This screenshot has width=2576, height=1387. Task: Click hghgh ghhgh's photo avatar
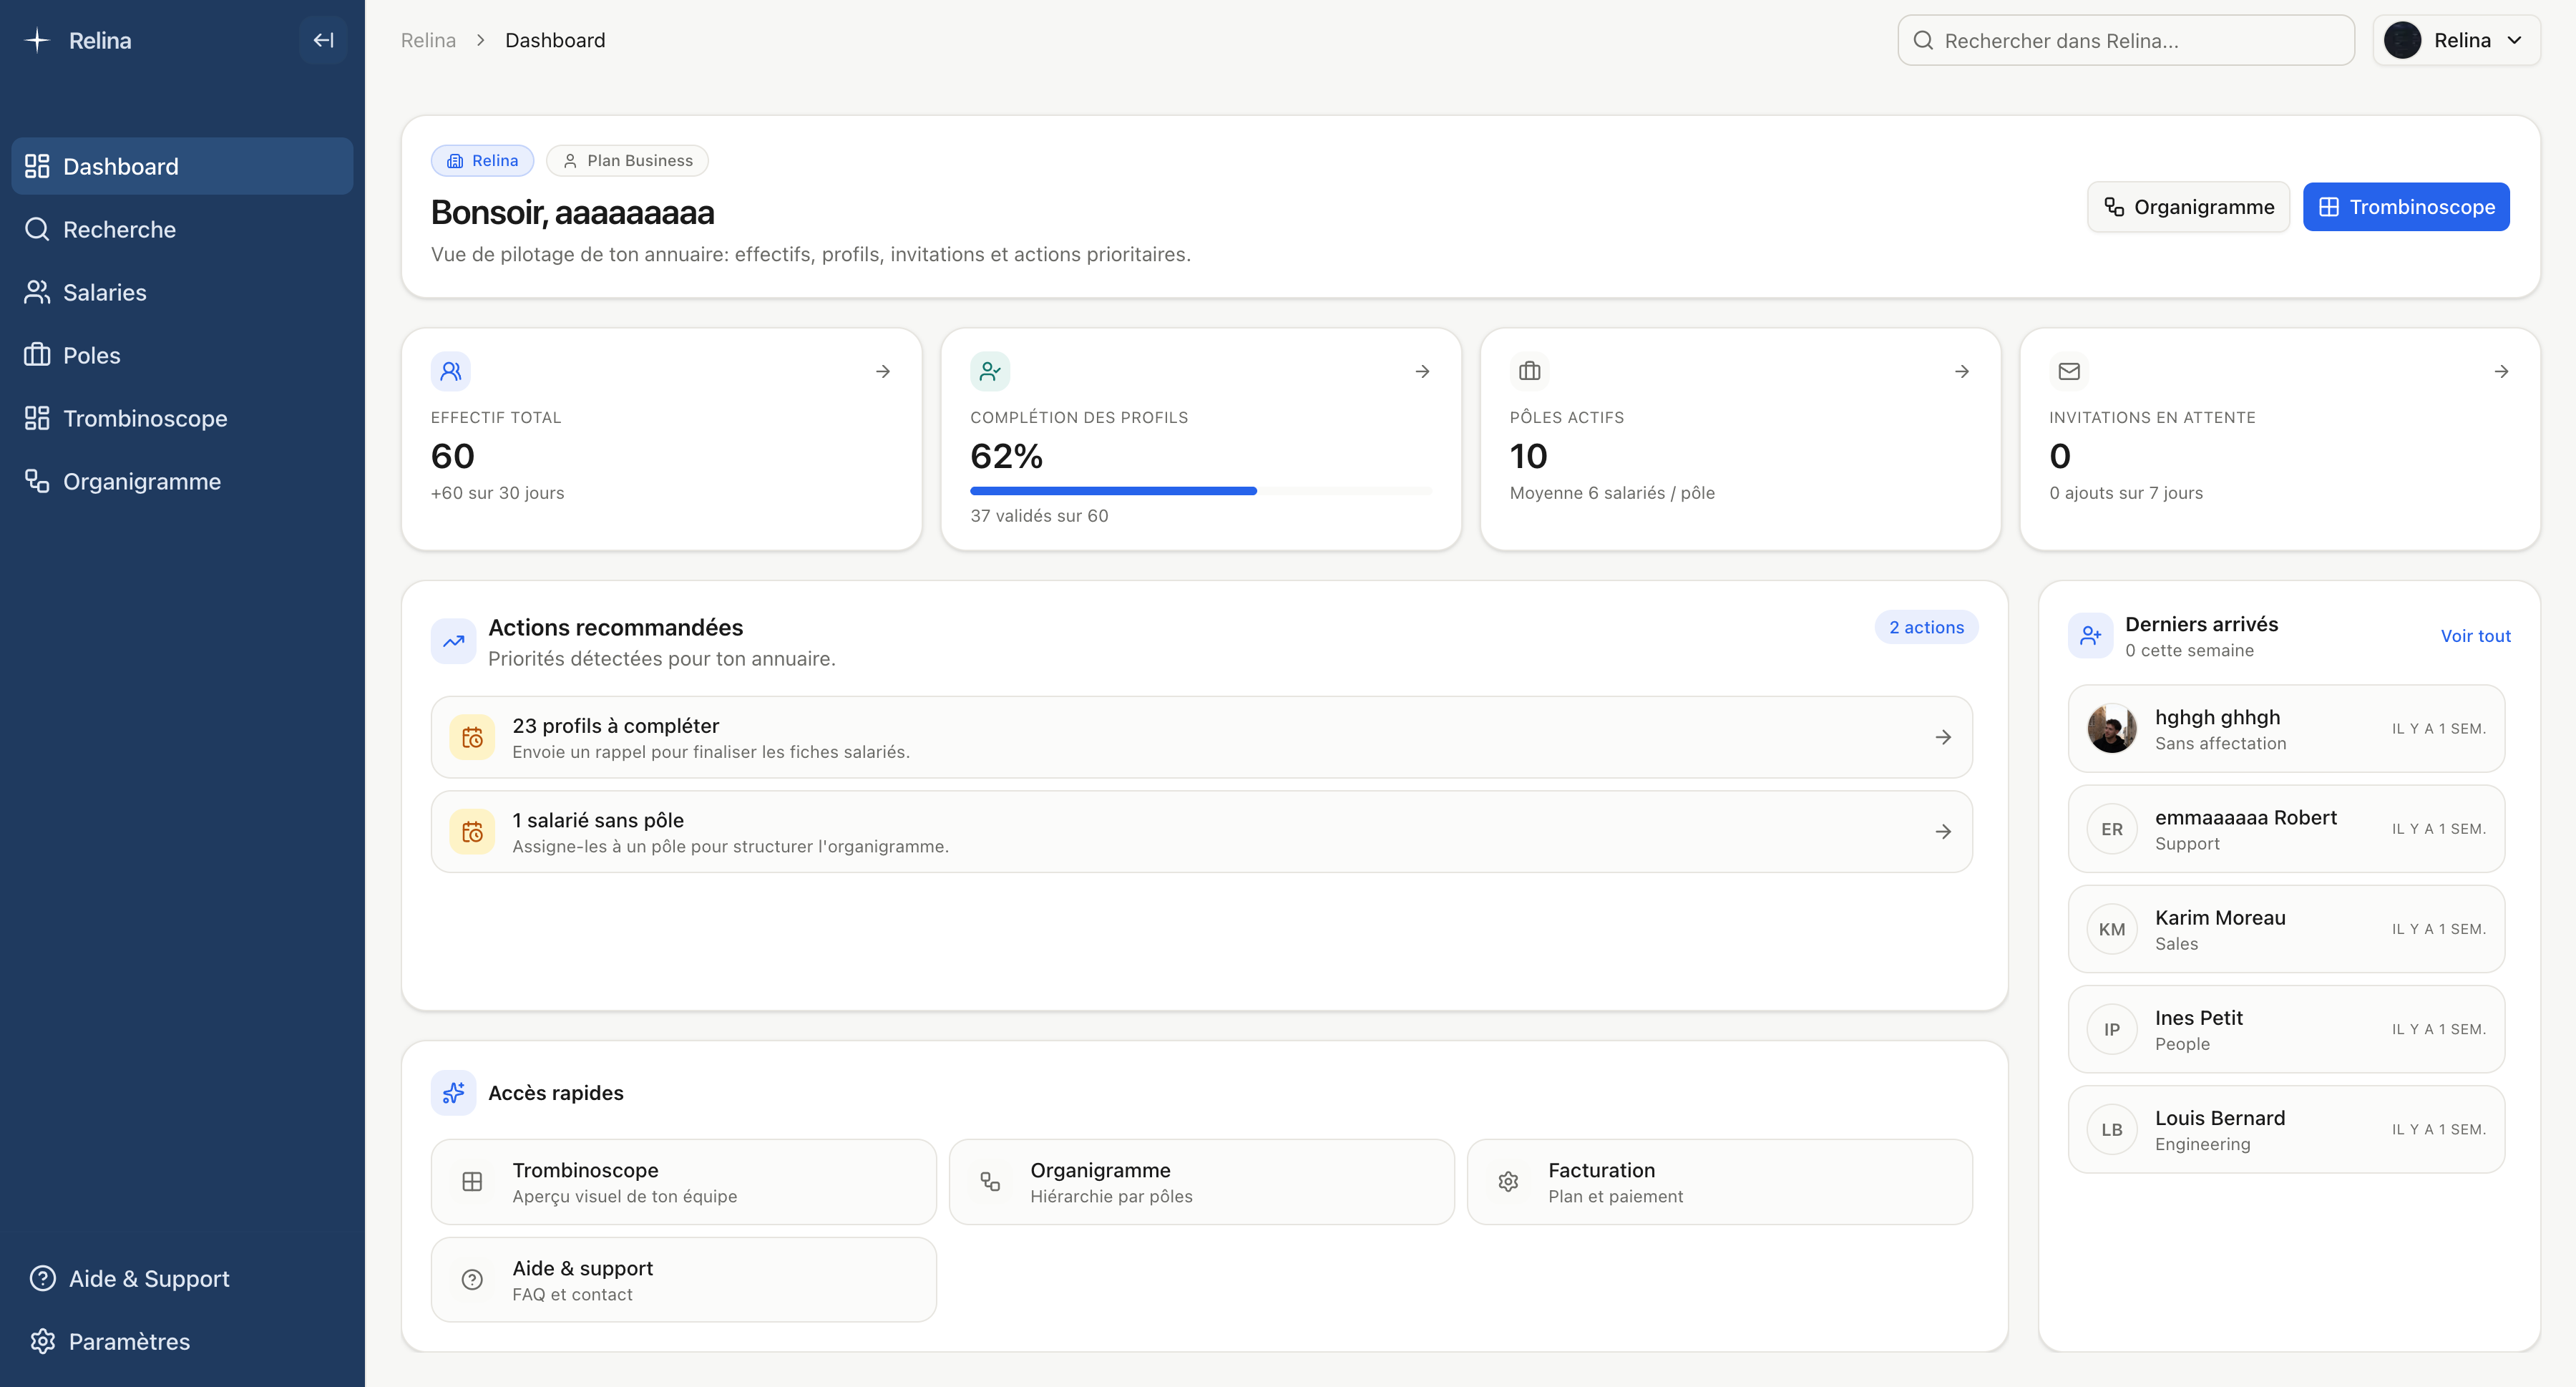tap(2112, 729)
